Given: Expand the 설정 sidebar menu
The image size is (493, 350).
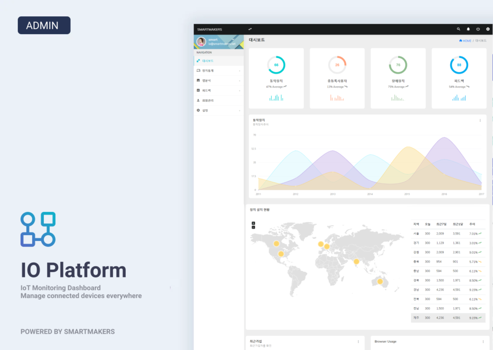Looking at the screenshot, I should point(219,111).
